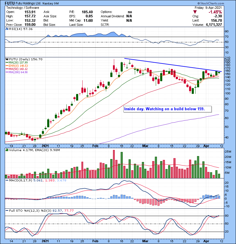Click the tallest red volume bar in February
This screenshot has width=236, height=244.
point(114,164)
